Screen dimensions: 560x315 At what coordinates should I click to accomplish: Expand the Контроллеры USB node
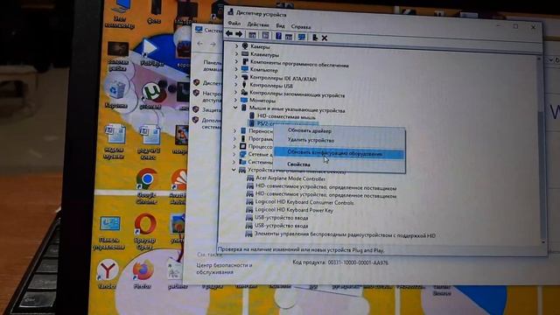[235, 85]
